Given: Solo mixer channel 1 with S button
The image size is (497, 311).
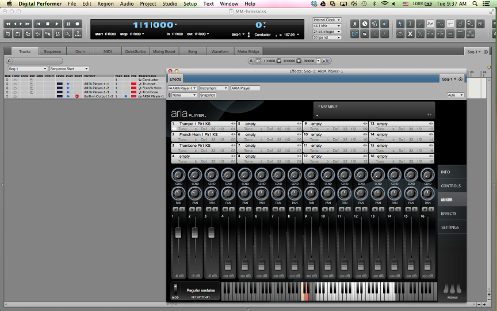Looking at the screenshot, I should (x=182, y=210).
